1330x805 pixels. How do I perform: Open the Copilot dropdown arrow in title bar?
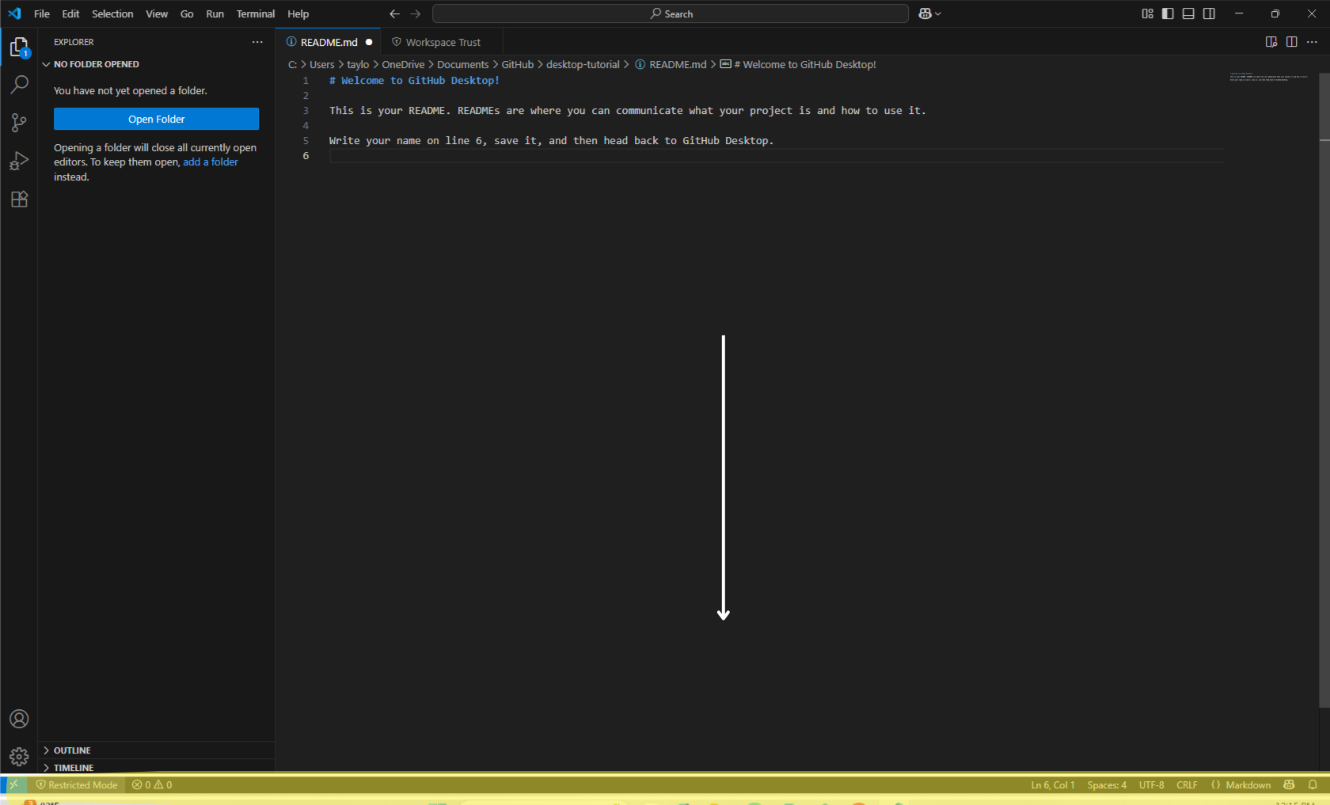pos(938,13)
